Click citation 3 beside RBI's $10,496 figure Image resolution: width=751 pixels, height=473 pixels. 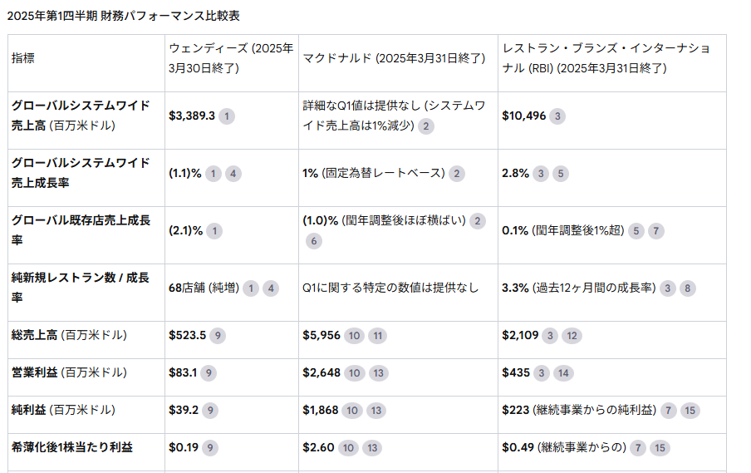pyautogui.click(x=557, y=116)
